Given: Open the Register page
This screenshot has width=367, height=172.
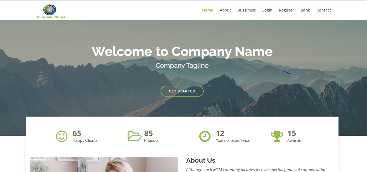Looking at the screenshot, I should tap(286, 10).
